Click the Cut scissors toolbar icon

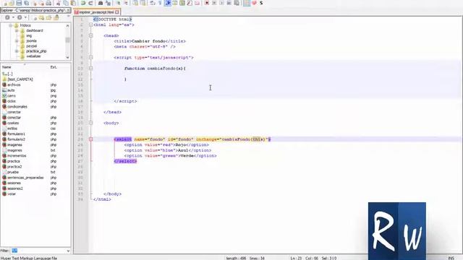pyautogui.click(x=58, y=3)
